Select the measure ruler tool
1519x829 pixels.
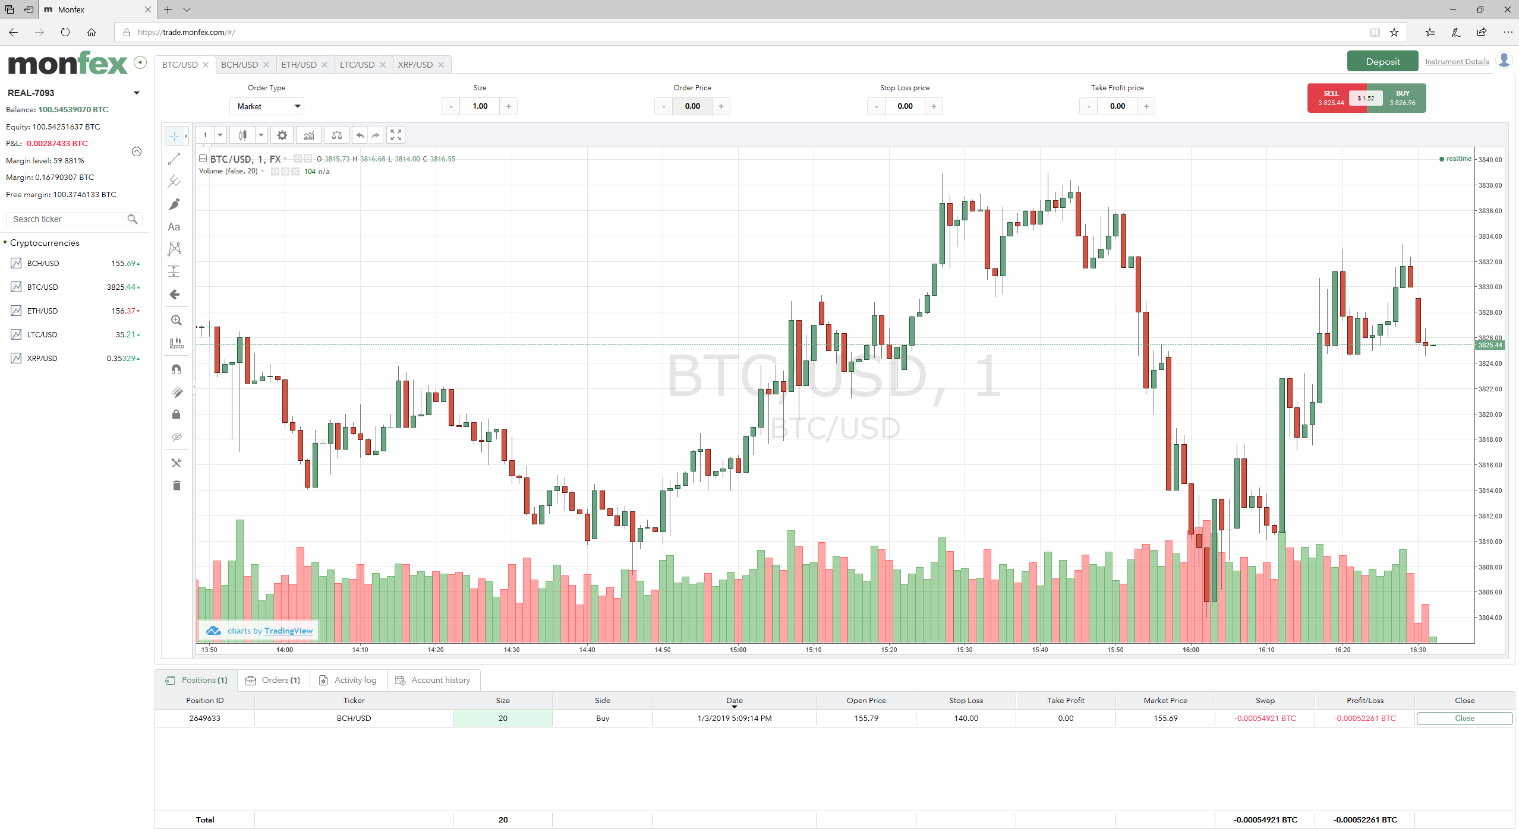176,343
